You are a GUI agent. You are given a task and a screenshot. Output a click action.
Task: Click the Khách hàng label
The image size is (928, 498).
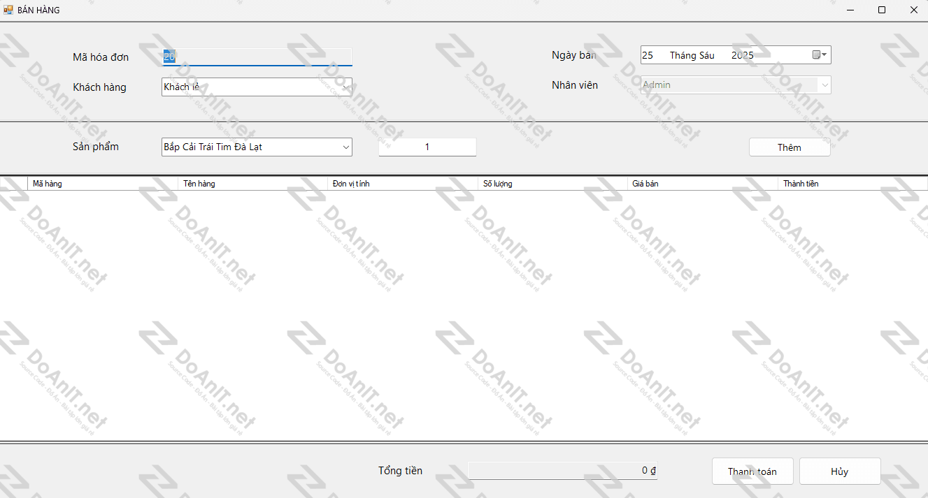coord(99,87)
